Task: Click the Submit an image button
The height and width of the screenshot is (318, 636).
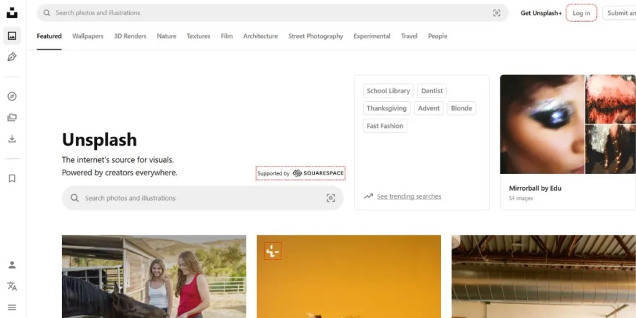Action: (619, 13)
